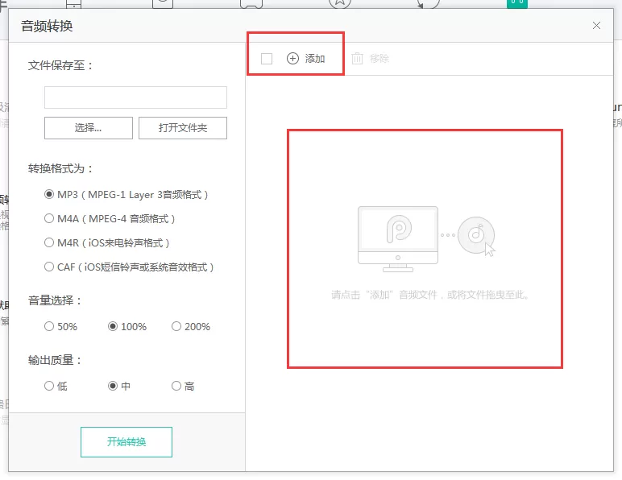
Task: Select MP3 format radio button
Action: tap(49, 194)
